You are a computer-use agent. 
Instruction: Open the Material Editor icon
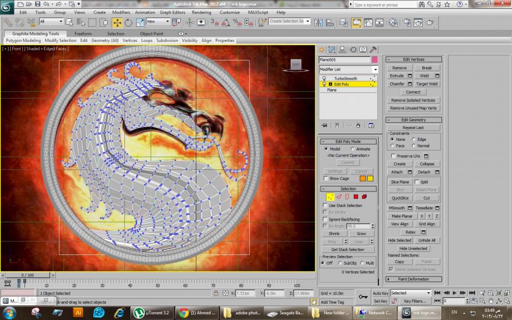[x=393, y=23]
